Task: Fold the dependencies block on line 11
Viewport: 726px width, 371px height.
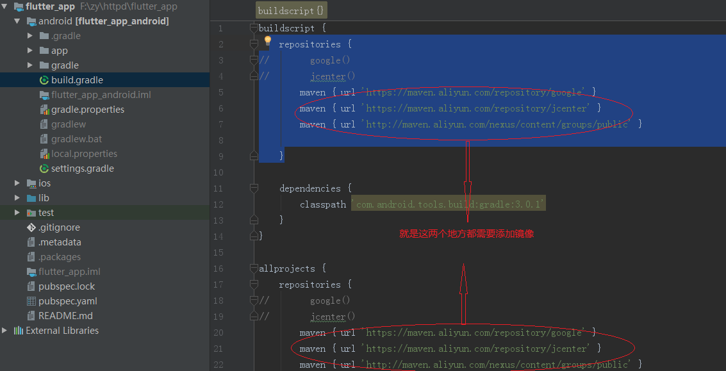Action: point(253,188)
